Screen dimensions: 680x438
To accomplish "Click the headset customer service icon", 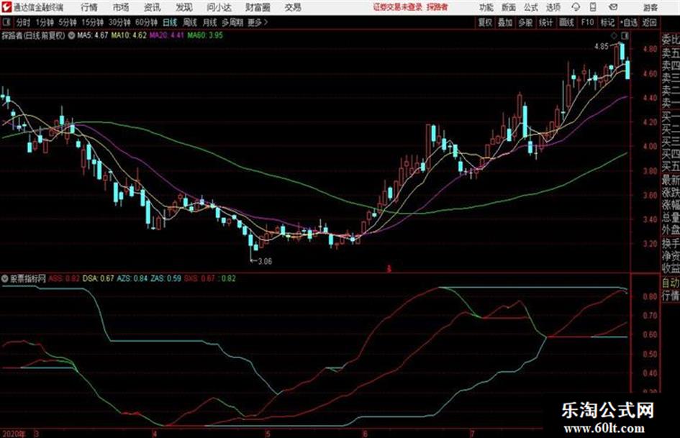I will tap(576, 7).
